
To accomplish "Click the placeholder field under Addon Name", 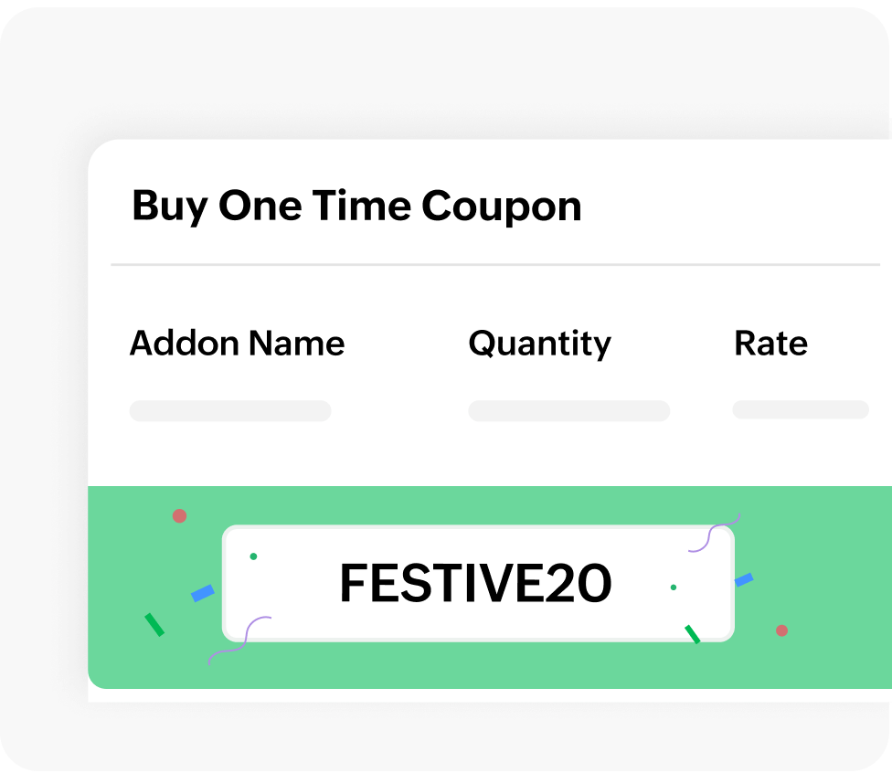I will pyautogui.click(x=230, y=411).
